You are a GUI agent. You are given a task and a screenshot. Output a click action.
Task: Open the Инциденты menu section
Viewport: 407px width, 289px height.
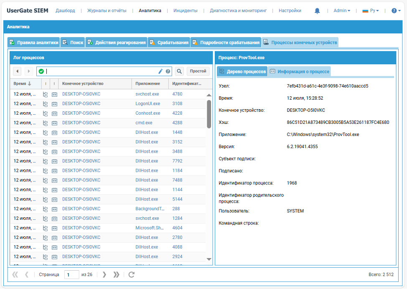coord(185,11)
